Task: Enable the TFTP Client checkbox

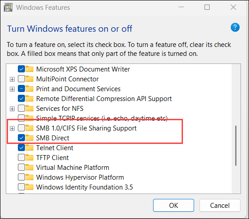Action: [21, 158]
